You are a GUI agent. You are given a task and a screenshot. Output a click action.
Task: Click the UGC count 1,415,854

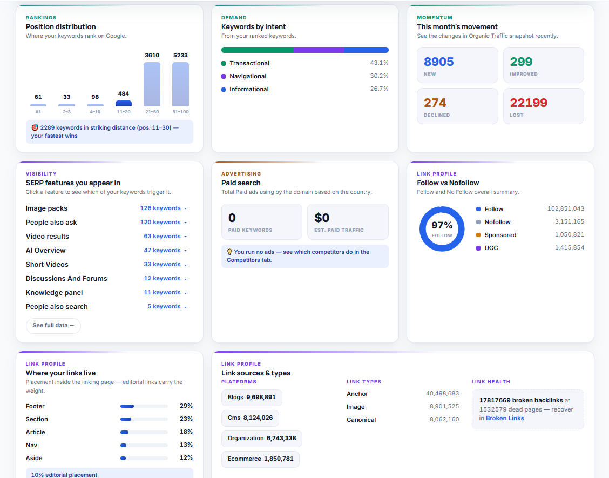coord(570,247)
